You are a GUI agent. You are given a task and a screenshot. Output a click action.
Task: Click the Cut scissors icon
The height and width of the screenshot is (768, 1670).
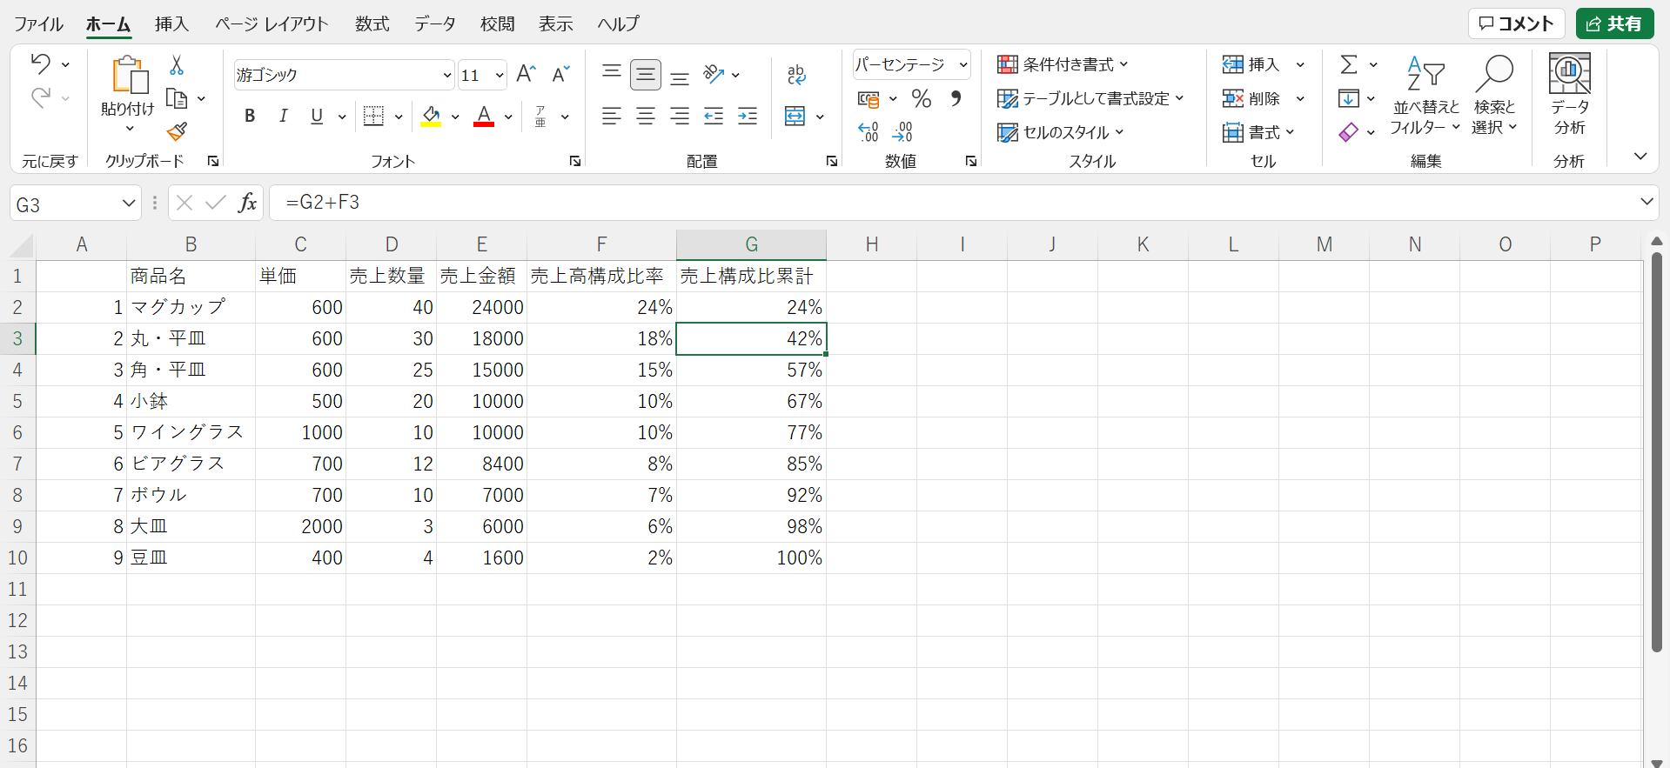click(x=177, y=65)
